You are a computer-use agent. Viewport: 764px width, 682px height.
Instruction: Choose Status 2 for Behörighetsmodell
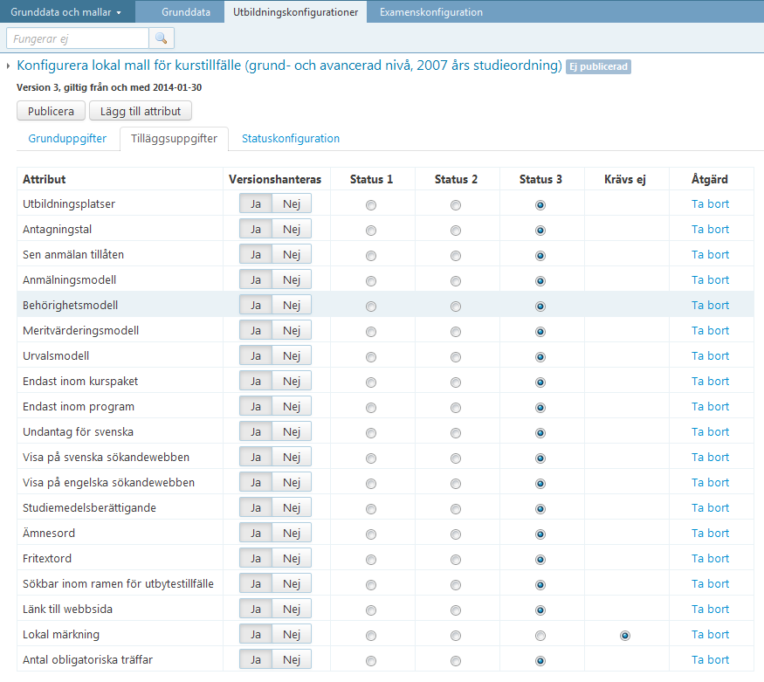point(456,307)
